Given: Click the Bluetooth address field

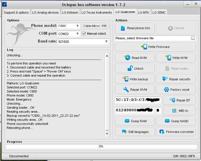Looking at the screenshot, I should (138, 100).
